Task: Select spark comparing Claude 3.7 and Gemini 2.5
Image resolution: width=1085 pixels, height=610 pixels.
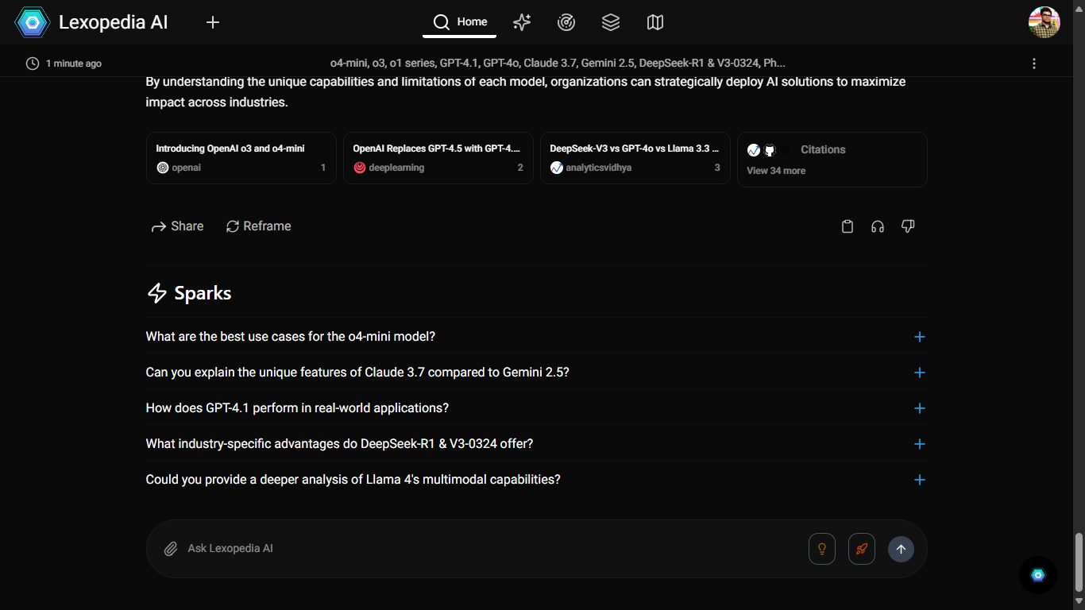Action: click(x=357, y=373)
